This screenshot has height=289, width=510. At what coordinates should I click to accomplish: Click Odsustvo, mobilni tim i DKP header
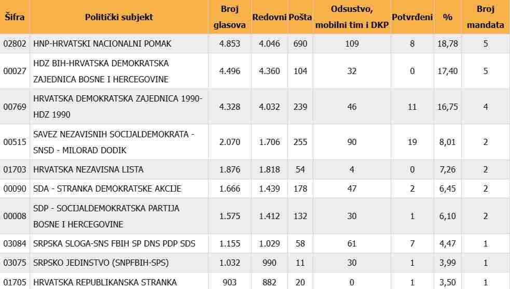tap(352, 17)
